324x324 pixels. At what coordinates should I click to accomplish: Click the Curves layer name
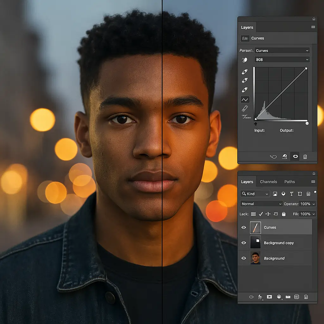point(270,227)
